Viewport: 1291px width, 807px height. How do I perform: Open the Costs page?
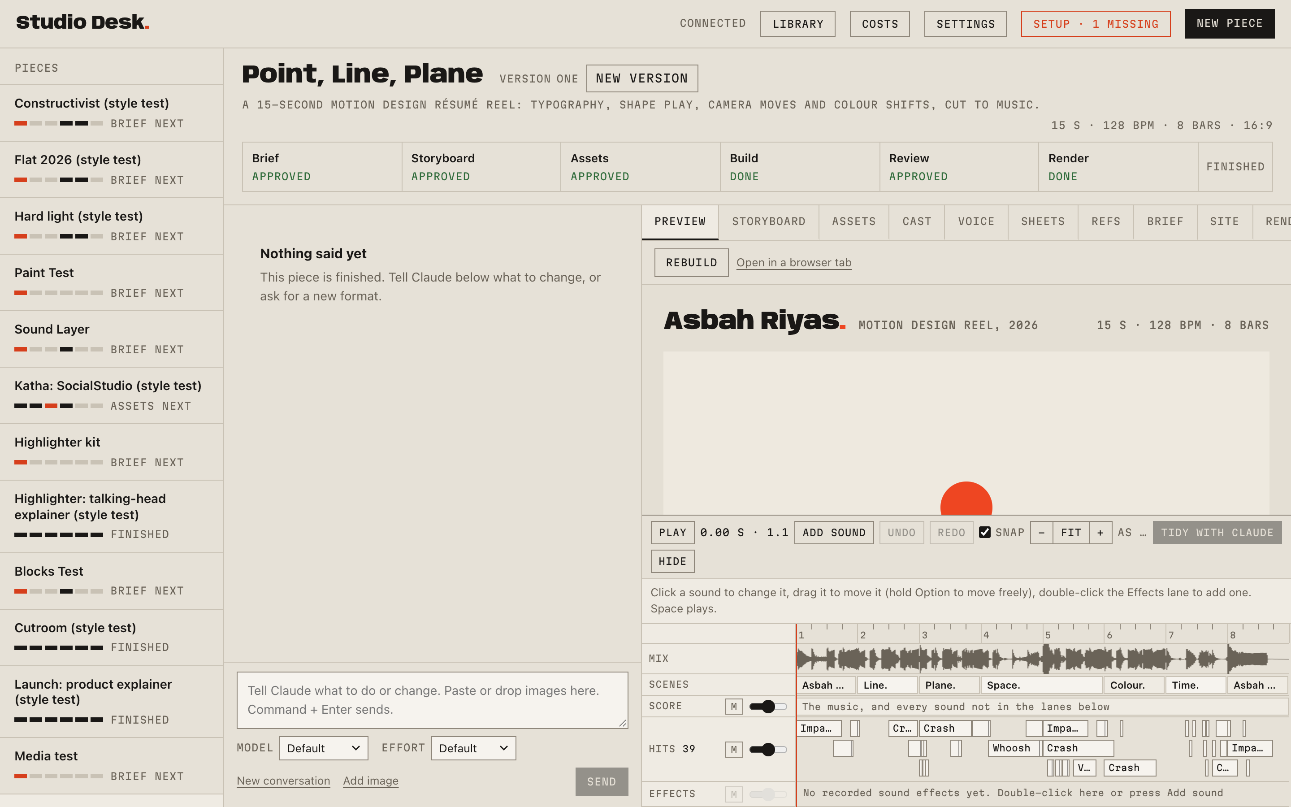click(x=879, y=24)
